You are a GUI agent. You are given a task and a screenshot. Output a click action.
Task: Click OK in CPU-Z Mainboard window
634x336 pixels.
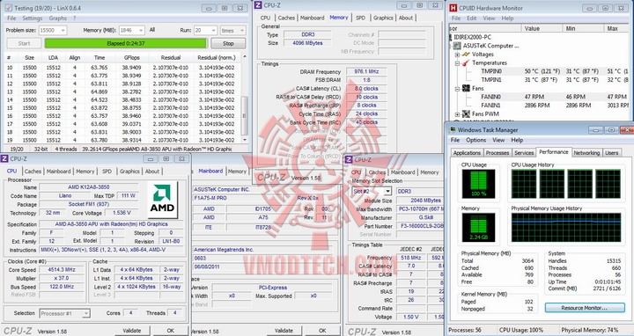click(322, 331)
